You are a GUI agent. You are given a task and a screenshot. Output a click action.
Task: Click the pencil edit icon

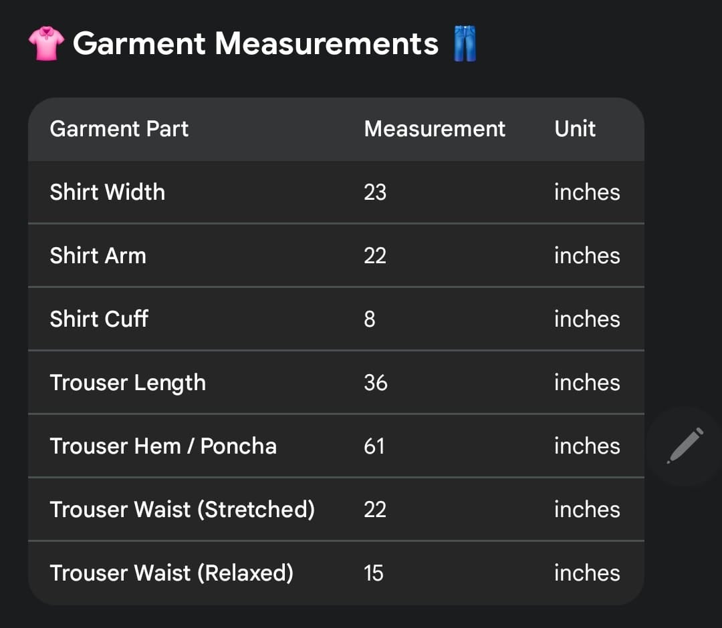[685, 446]
